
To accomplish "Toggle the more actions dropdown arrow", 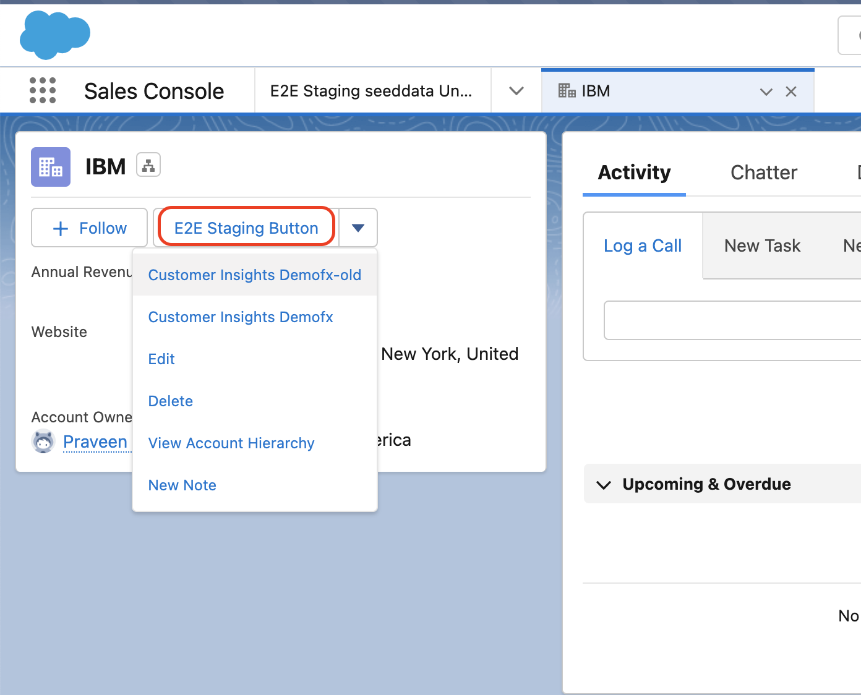I will coord(358,228).
